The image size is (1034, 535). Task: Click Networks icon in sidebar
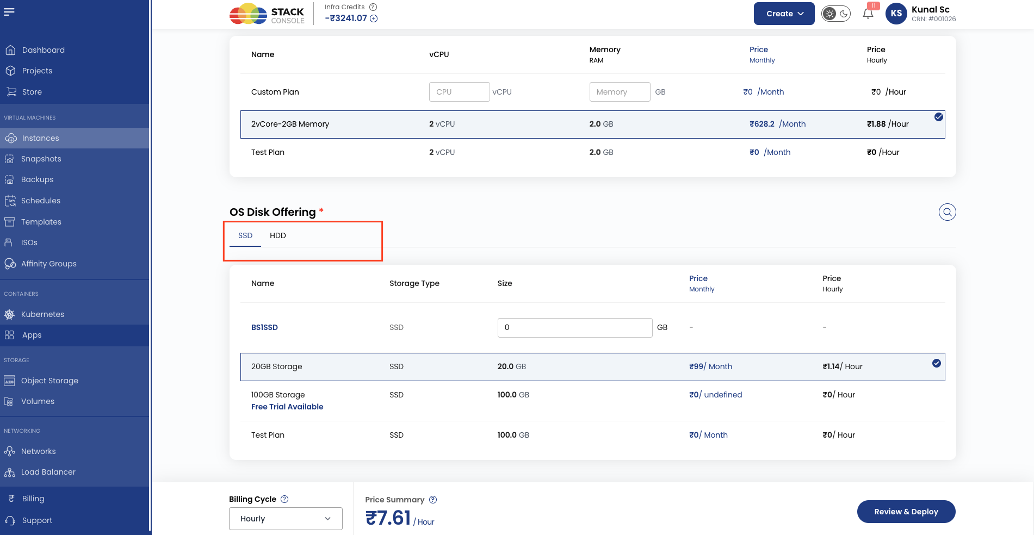pos(9,451)
